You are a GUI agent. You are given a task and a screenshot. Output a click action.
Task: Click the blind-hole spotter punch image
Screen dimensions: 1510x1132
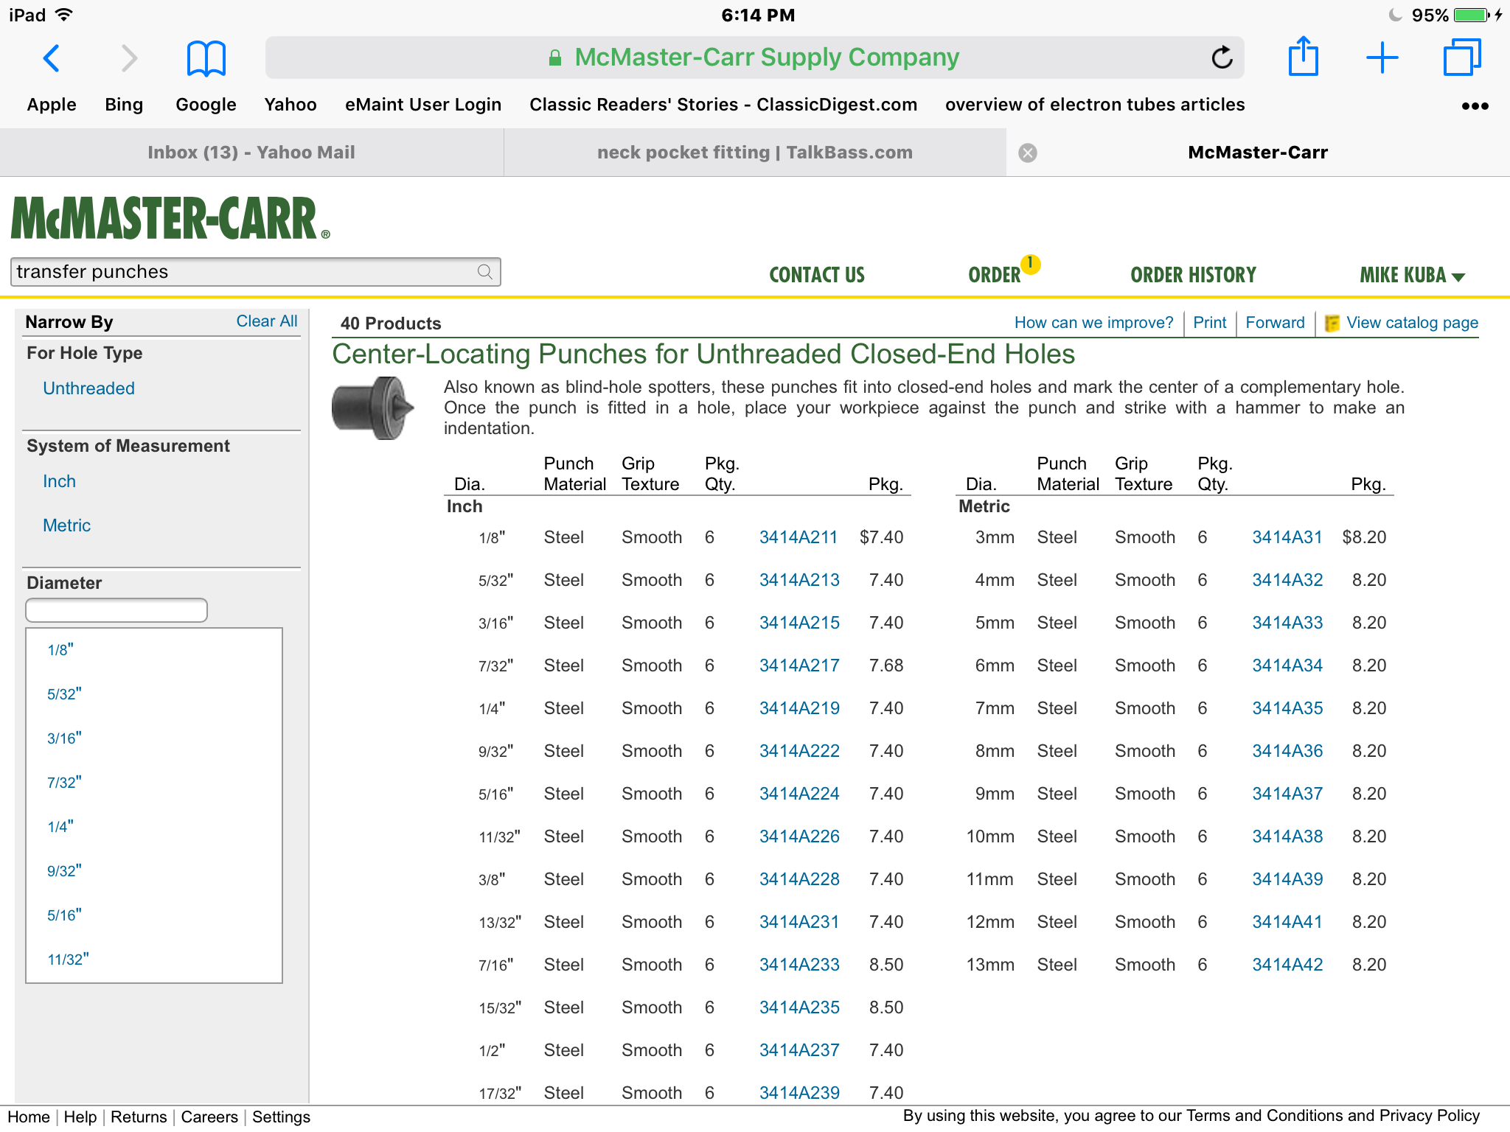point(373,408)
